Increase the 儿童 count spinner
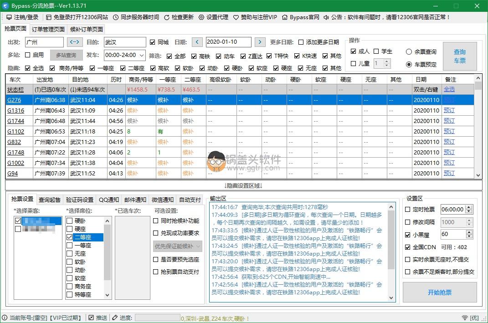Image resolution: width=488 pixels, height=323 pixels. 386,62
